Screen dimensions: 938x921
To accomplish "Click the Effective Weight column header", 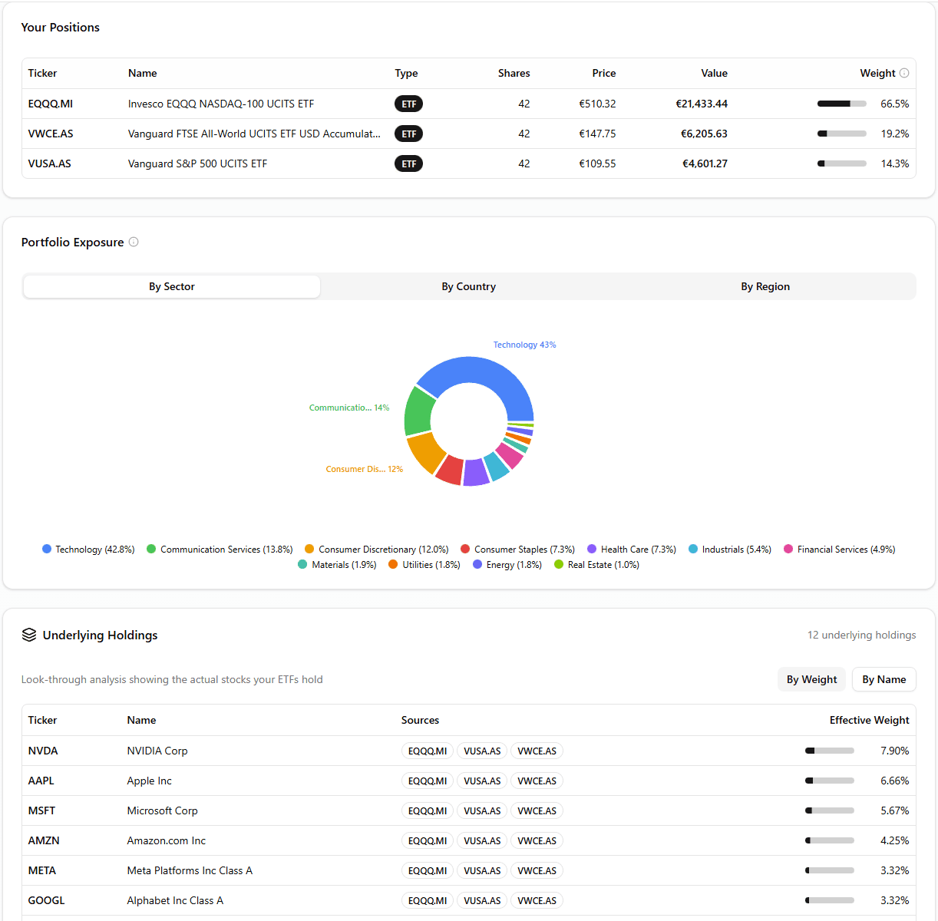I will click(869, 720).
